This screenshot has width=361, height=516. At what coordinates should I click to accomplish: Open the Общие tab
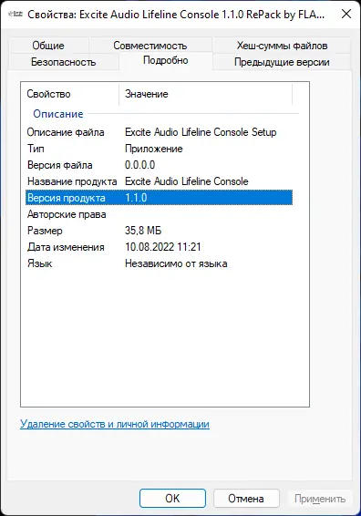click(x=48, y=46)
